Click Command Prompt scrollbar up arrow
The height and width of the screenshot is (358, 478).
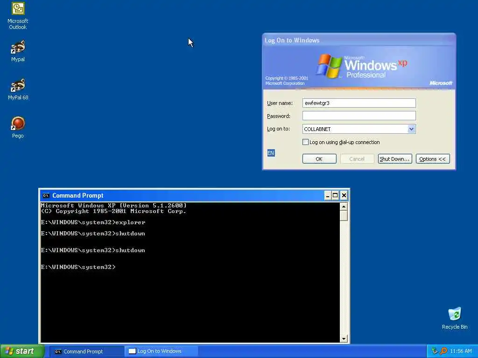[x=344, y=207]
